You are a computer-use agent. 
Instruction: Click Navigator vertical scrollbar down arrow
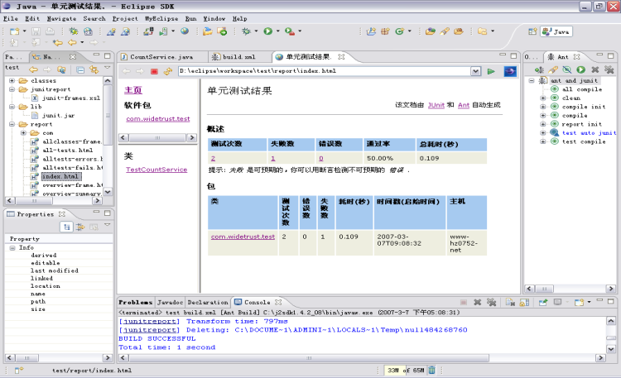click(108, 192)
